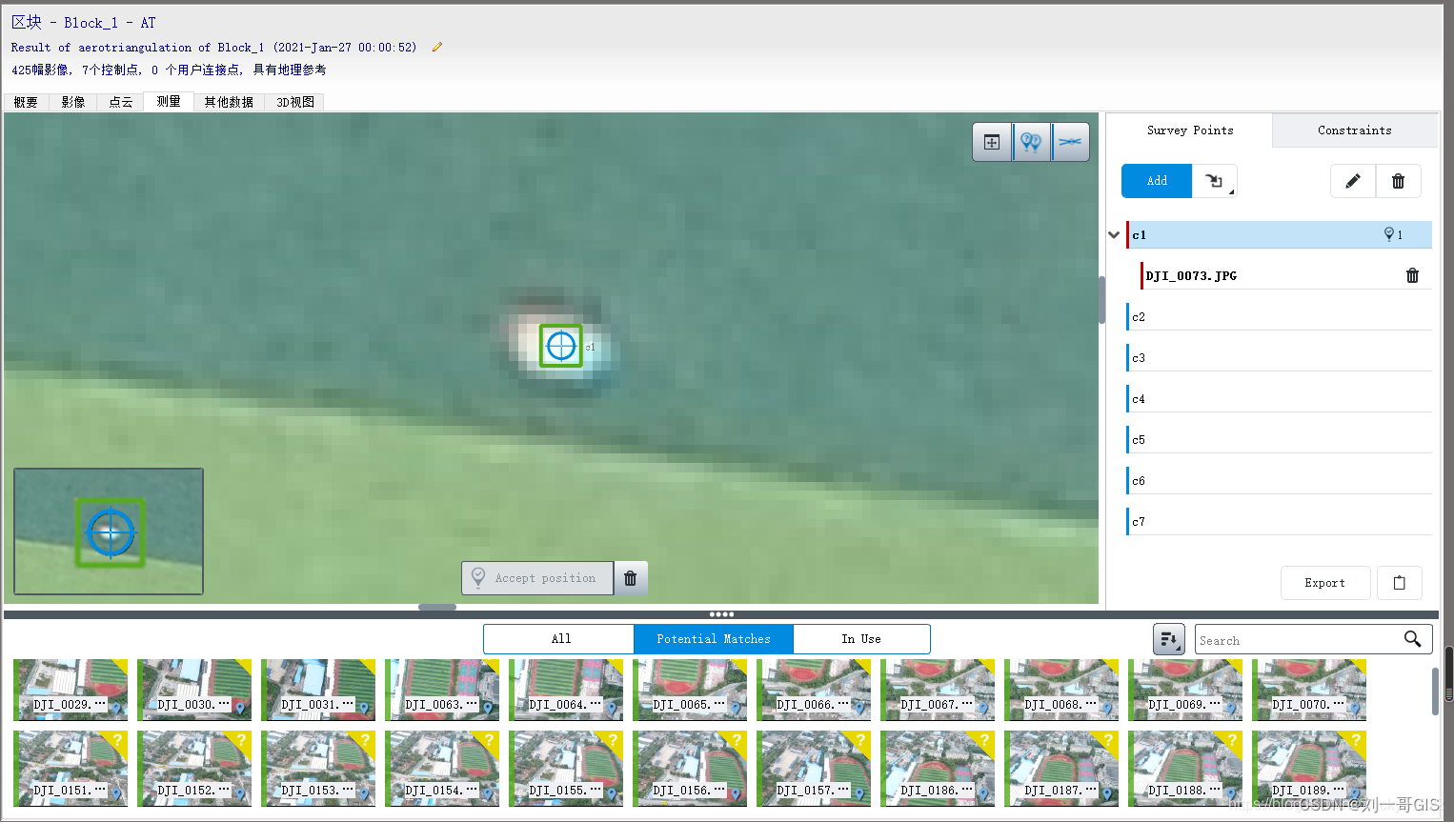The height and width of the screenshot is (822, 1454).
Task: Open the import survey points dropdown
Action: pos(1215,181)
